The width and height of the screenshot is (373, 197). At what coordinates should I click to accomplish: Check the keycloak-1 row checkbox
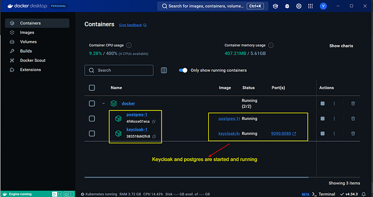92,134
